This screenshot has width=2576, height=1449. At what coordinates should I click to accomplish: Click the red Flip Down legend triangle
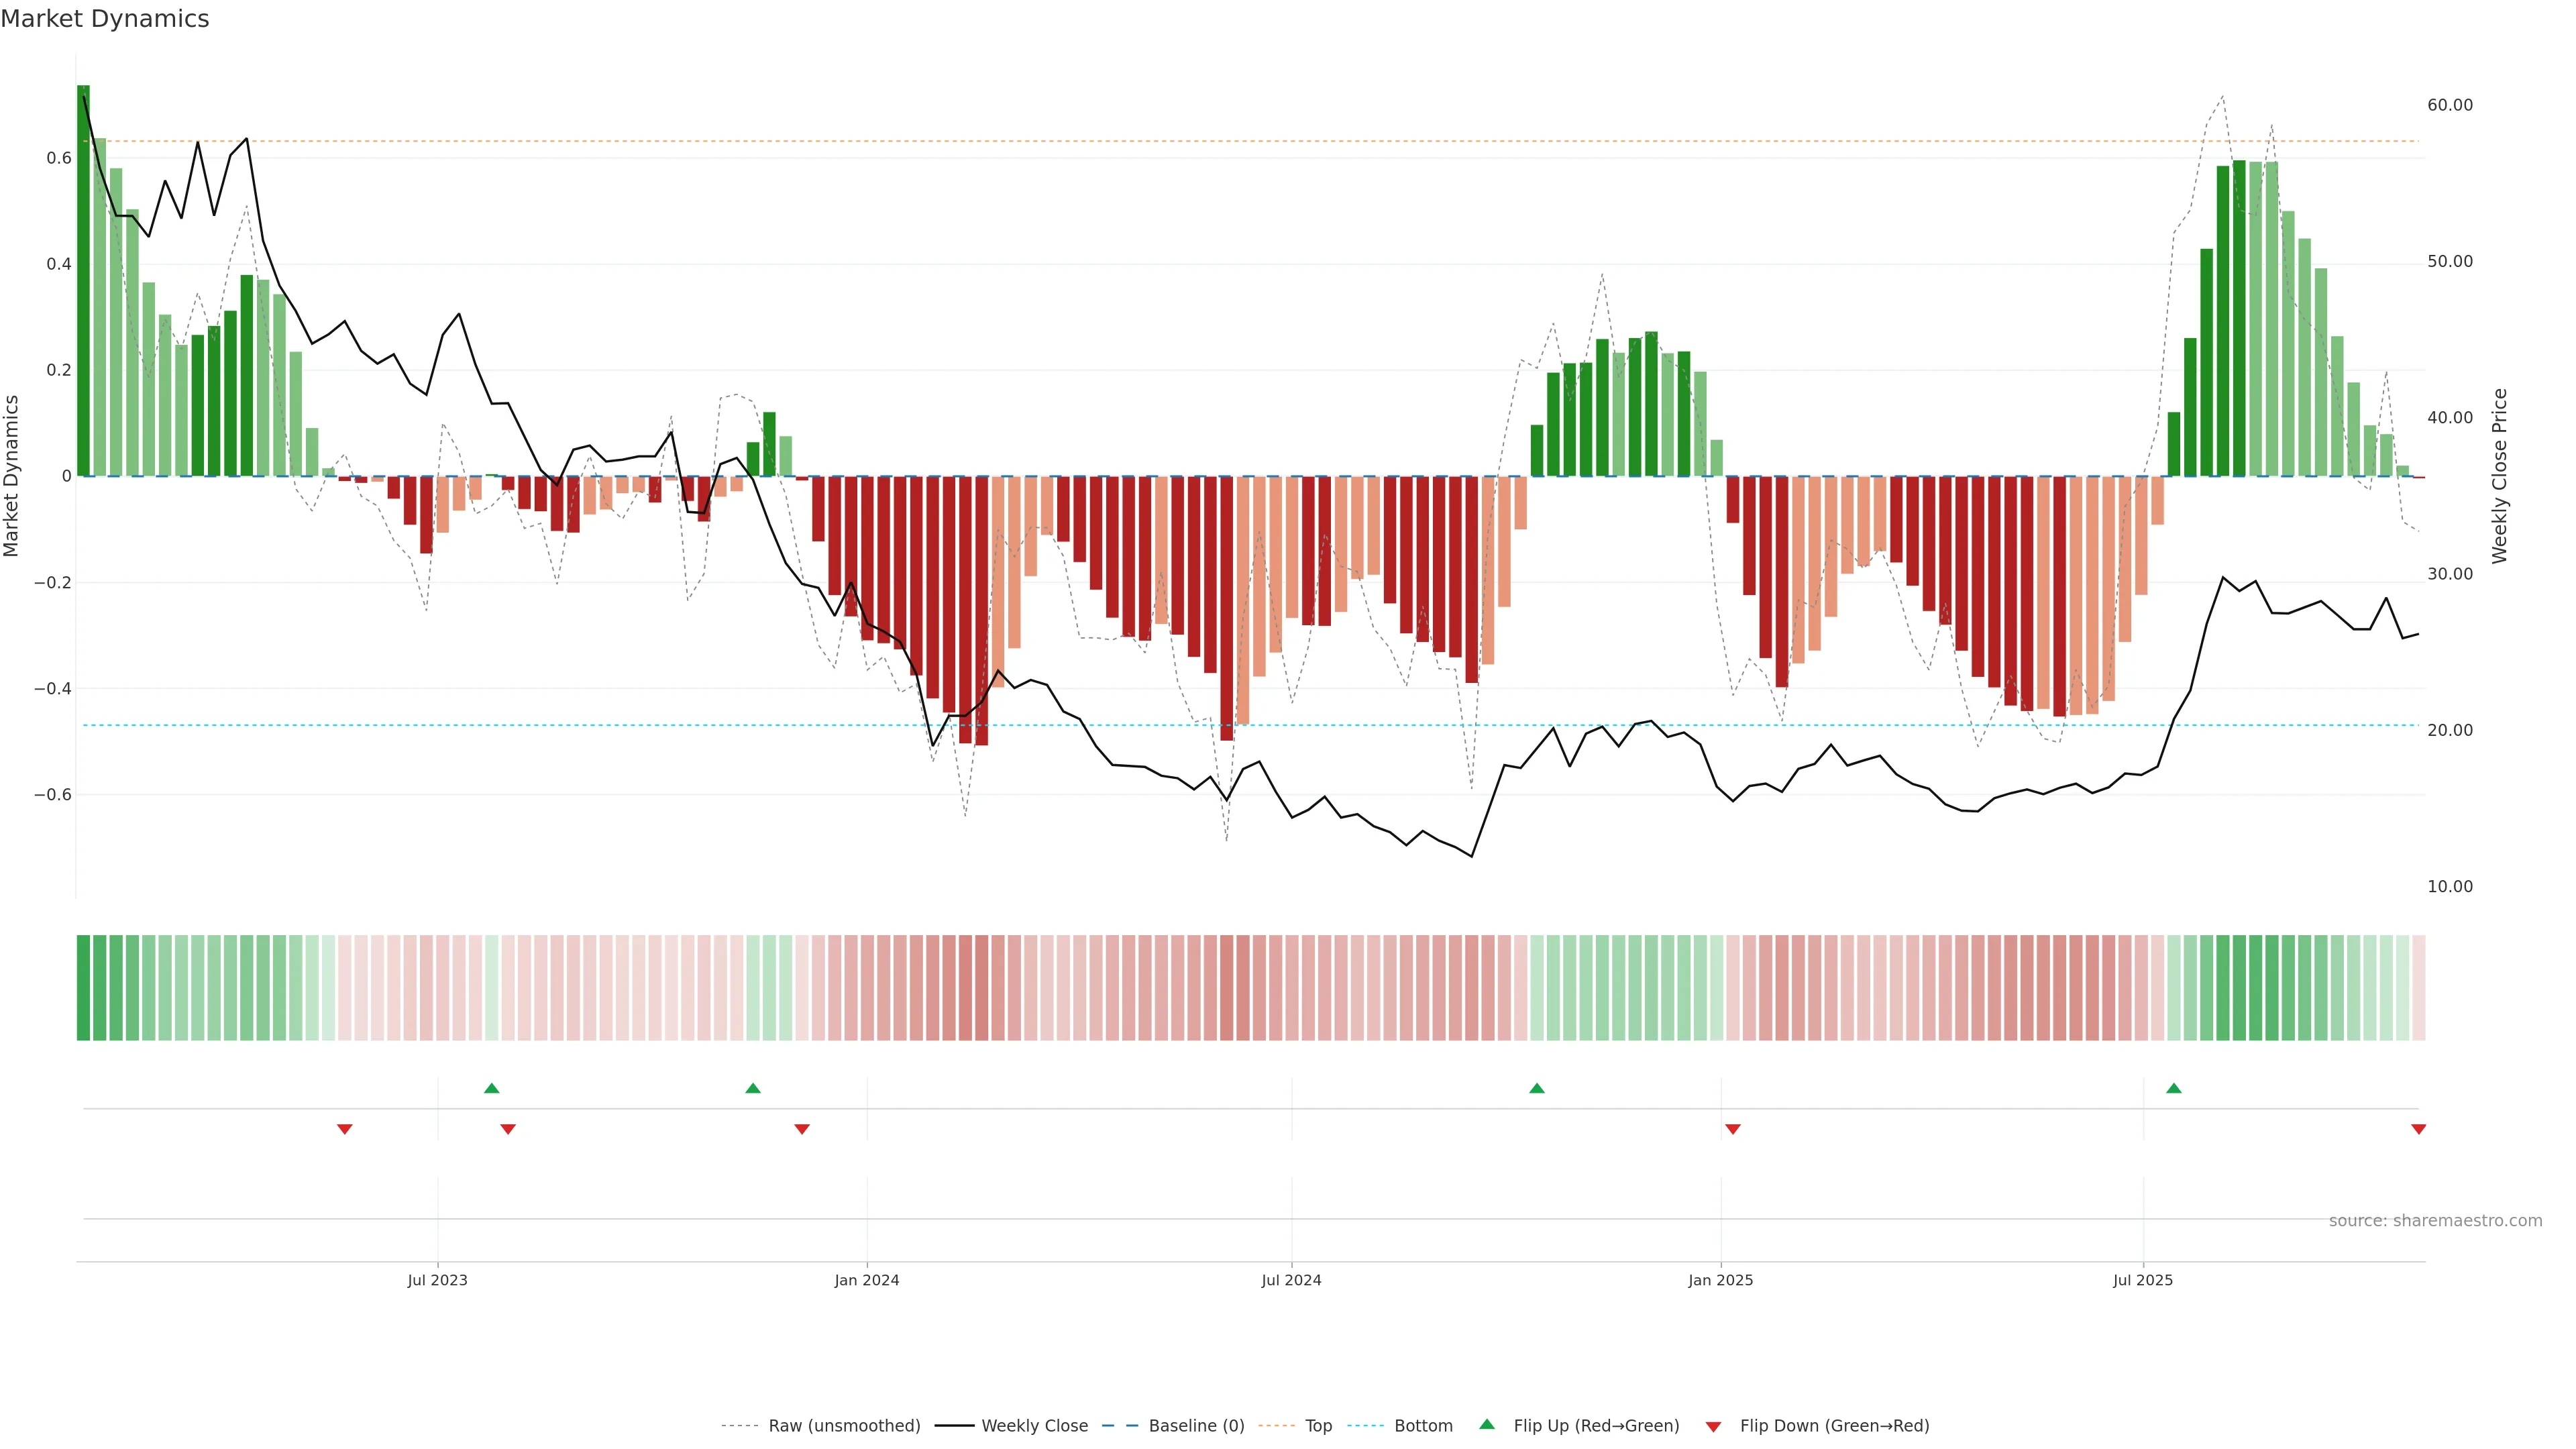click(x=1713, y=1426)
